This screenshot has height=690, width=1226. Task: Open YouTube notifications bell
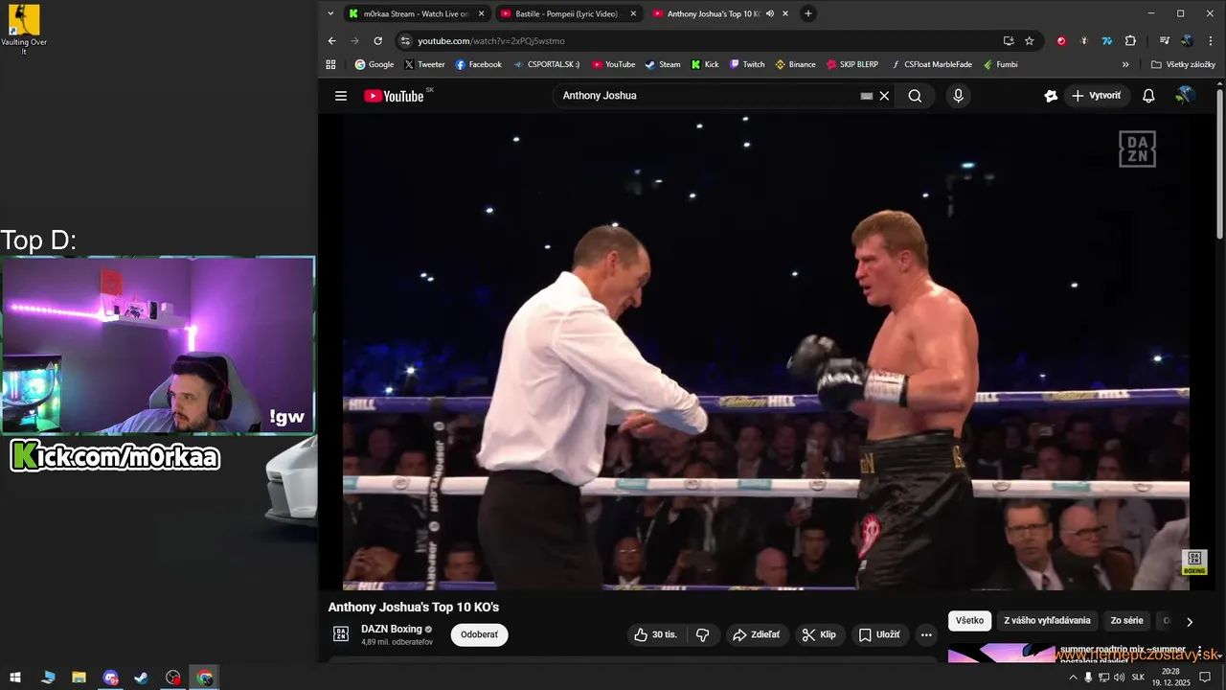1148,96
